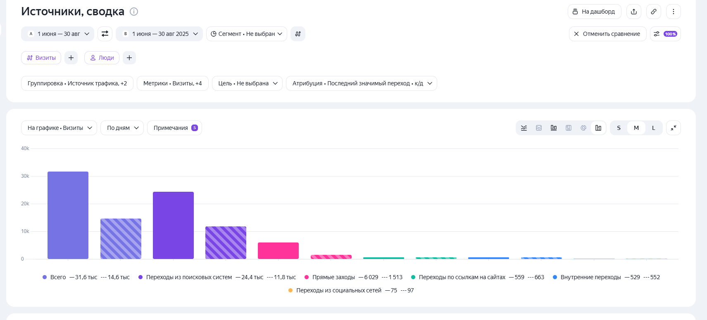707x320 pixels.
Task: Select the Визиты filter tab
Action: coord(41,58)
